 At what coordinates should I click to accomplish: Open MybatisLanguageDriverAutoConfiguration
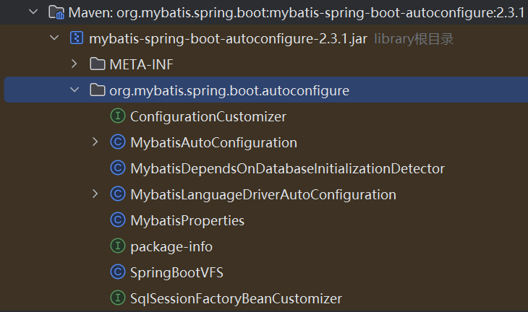point(263,195)
